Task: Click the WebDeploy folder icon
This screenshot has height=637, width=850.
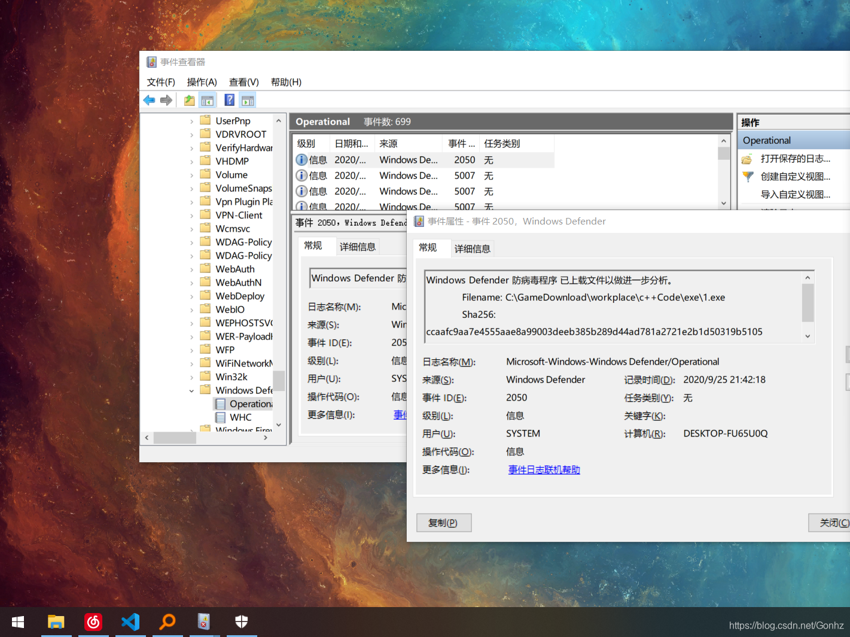Action: [x=205, y=296]
